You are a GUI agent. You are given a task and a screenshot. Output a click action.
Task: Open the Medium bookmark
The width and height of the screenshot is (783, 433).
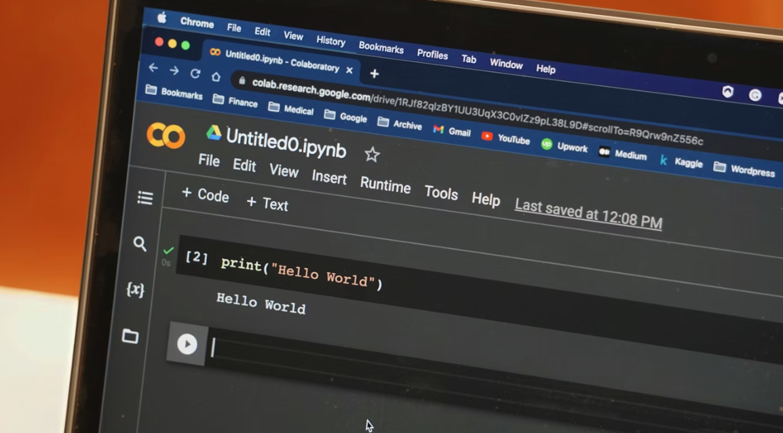623,154
